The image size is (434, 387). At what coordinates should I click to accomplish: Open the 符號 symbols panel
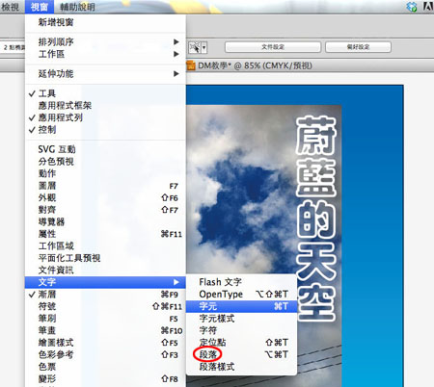(x=105, y=306)
